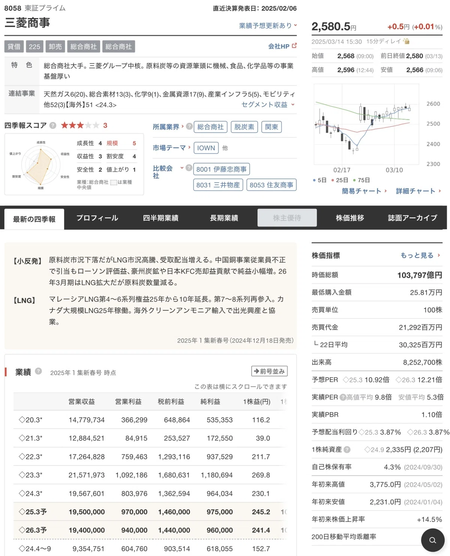The image size is (450, 556).
Task: Click help icon beside 1株純資産
Action: [347, 450]
